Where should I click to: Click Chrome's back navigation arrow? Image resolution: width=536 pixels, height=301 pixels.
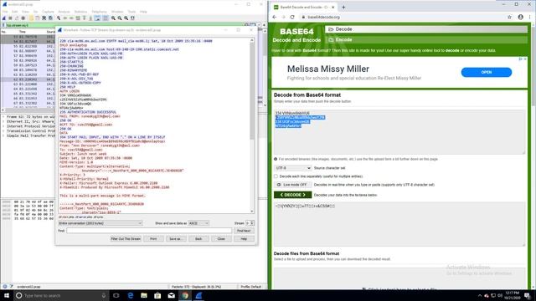click(275, 17)
